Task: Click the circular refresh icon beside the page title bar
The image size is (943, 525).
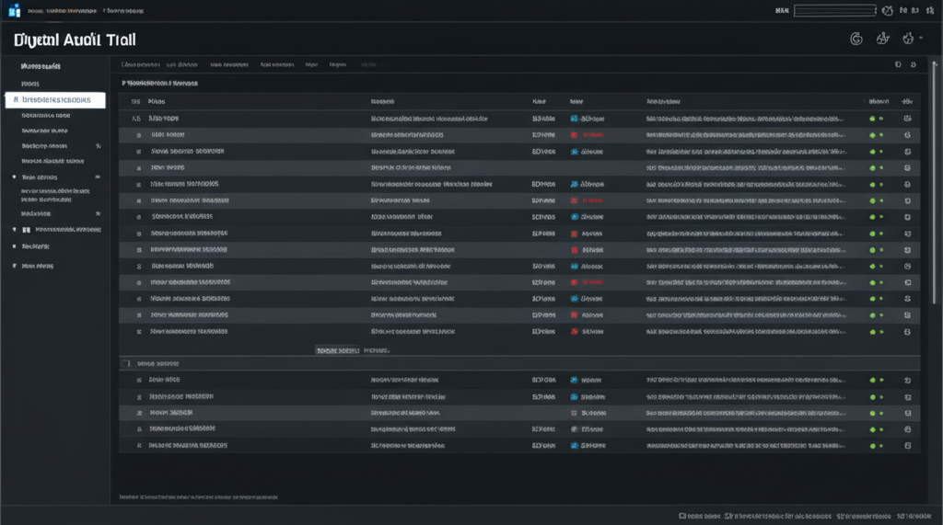Action: coord(855,39)
